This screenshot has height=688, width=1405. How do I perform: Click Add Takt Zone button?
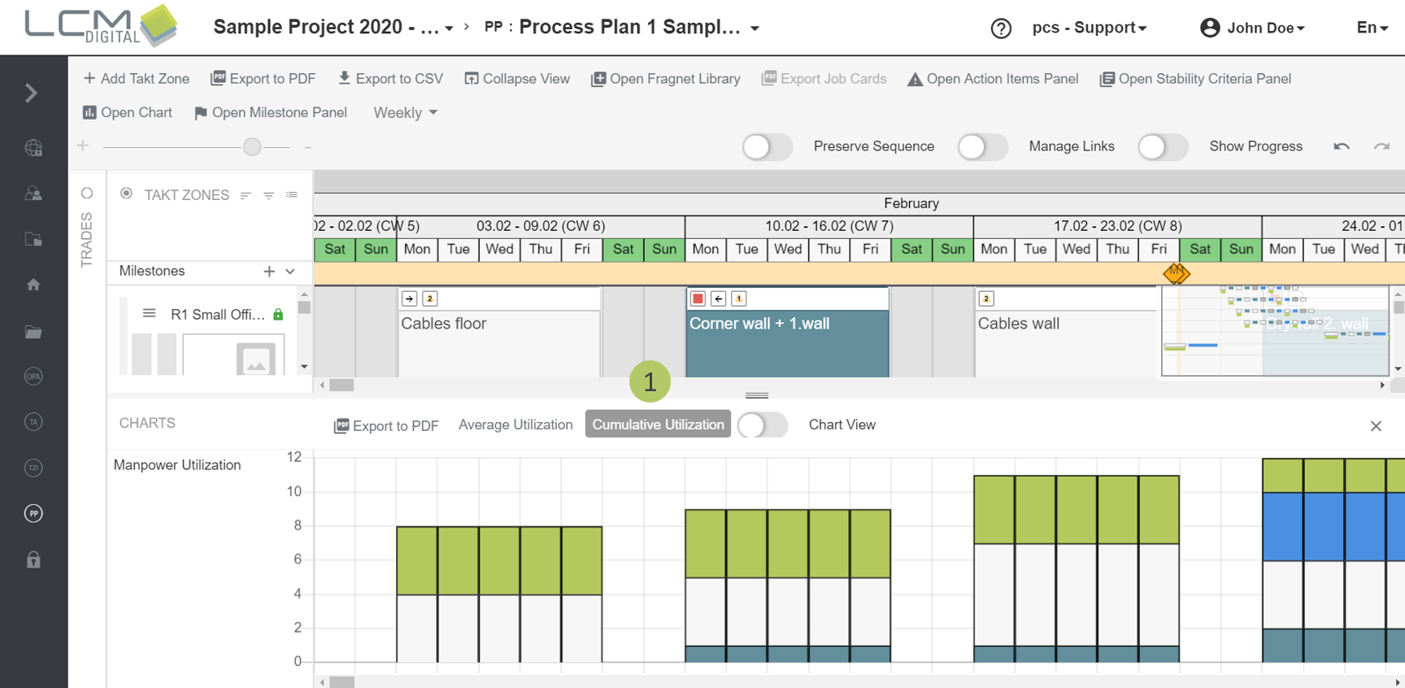click(x=137, y=79)
